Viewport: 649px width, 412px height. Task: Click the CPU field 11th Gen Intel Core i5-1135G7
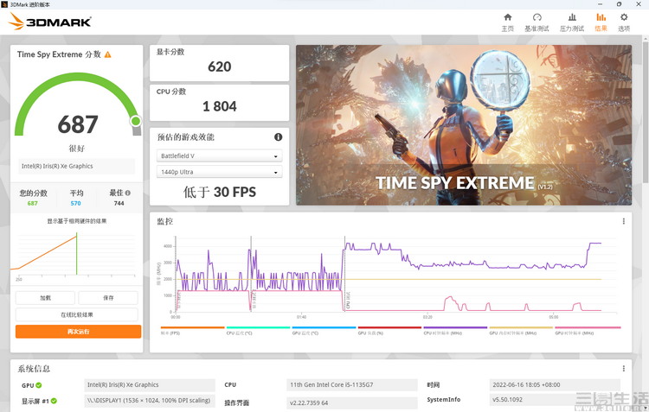pos(352,384)
